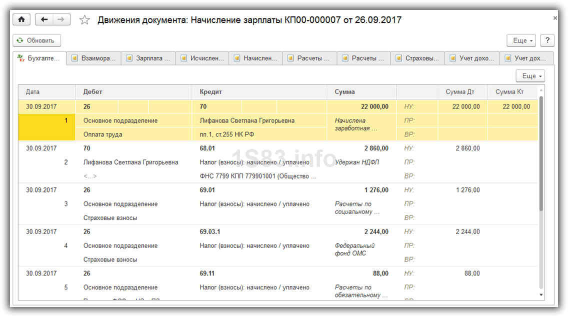Click Страховые взносы in row 3
This screenshot has height=317, width=568.
tap(110, 217)
